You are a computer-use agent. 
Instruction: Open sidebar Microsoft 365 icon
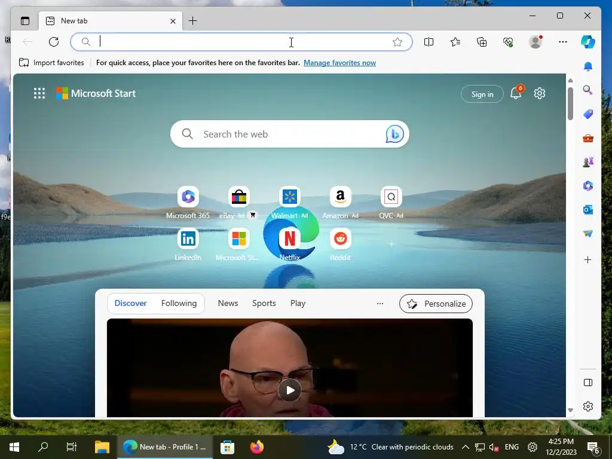[588, 186]
